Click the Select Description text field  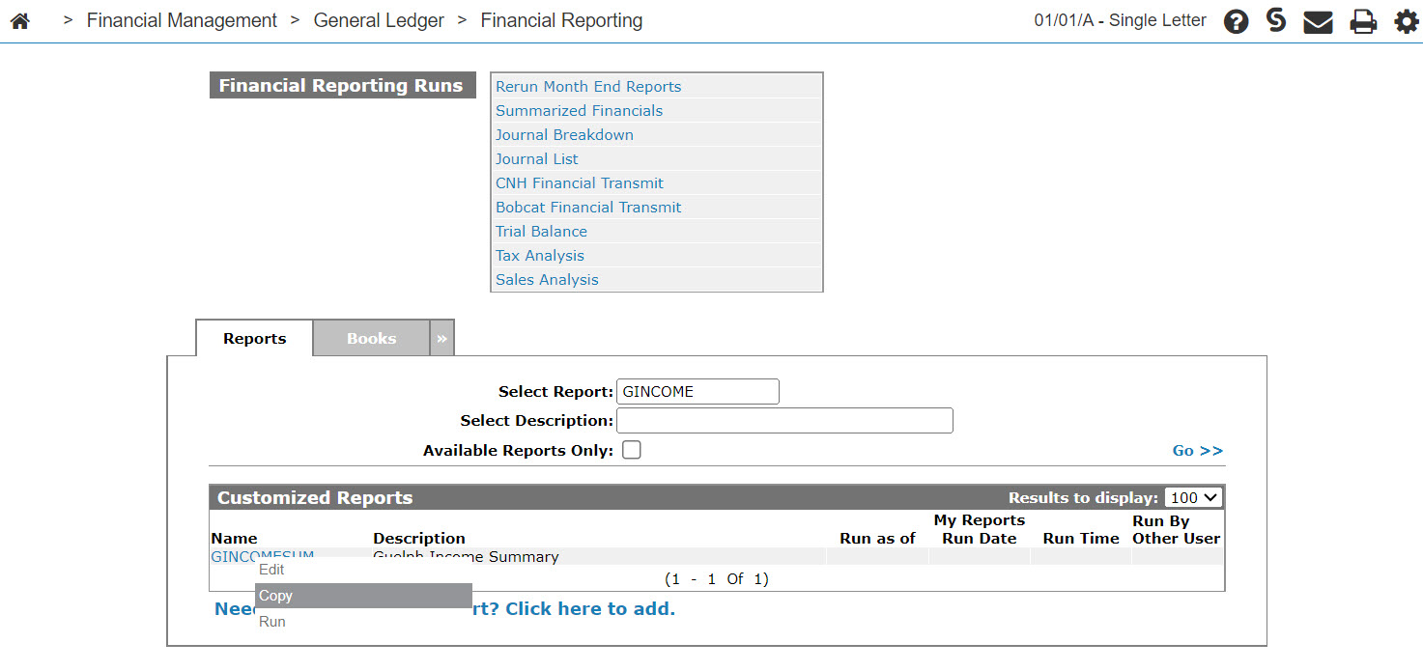click(x=783, y=421)
